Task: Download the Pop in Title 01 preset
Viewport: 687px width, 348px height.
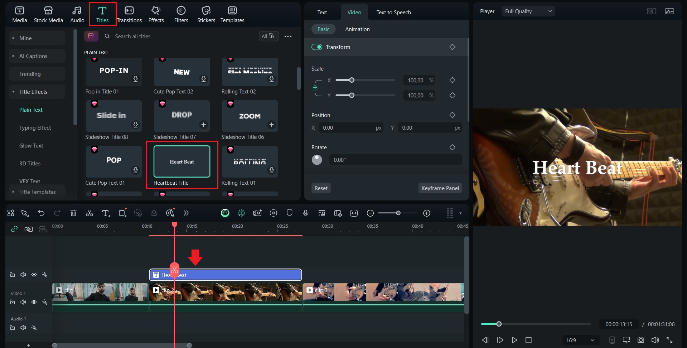Action: [135, 79]
